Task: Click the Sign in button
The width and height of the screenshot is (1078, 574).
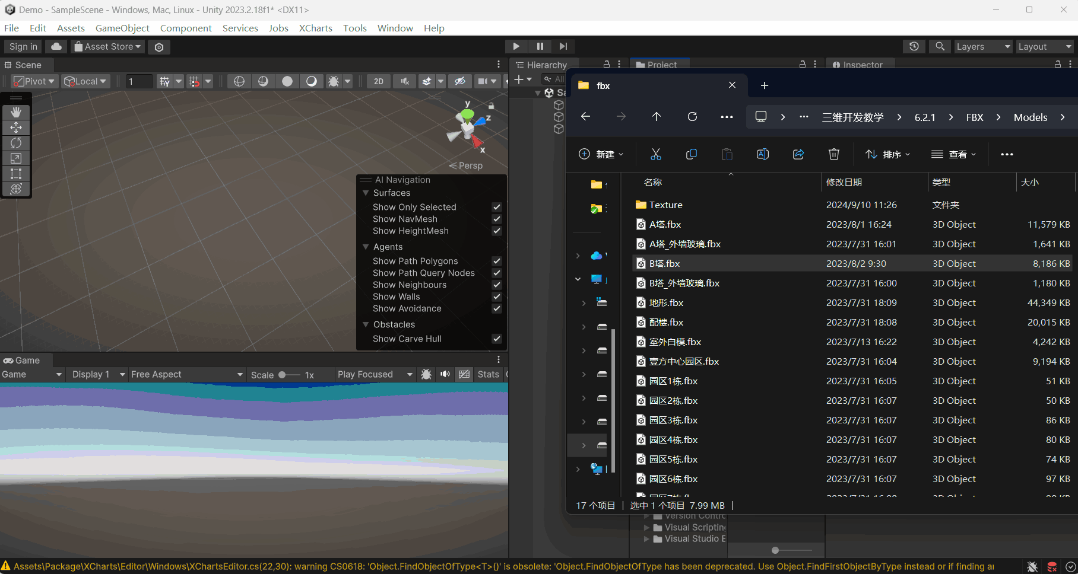Action: pos(23,46)
